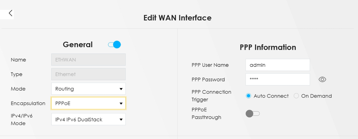This screenshot has width=358, height=139.
Task: Click the disabled Type field showing Ethernet
Action: [x=88, y=74]
